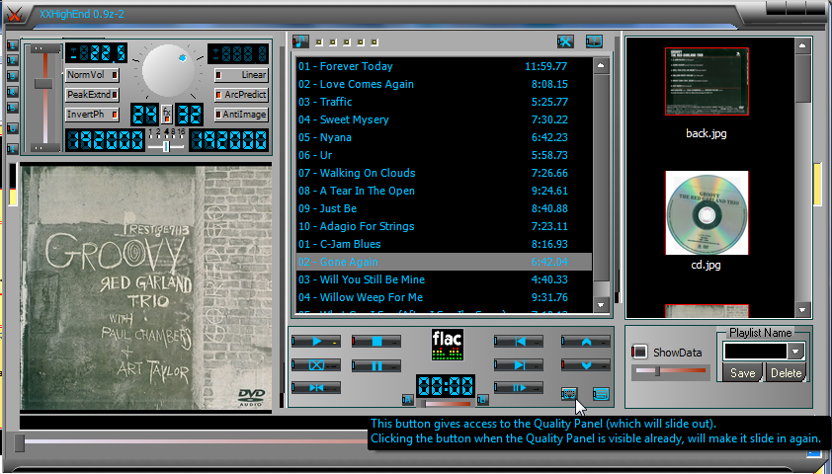This screenshot has width=832, height=474.
Task: Select preset button 4 on left edge
Action: [x=12, y=92]
